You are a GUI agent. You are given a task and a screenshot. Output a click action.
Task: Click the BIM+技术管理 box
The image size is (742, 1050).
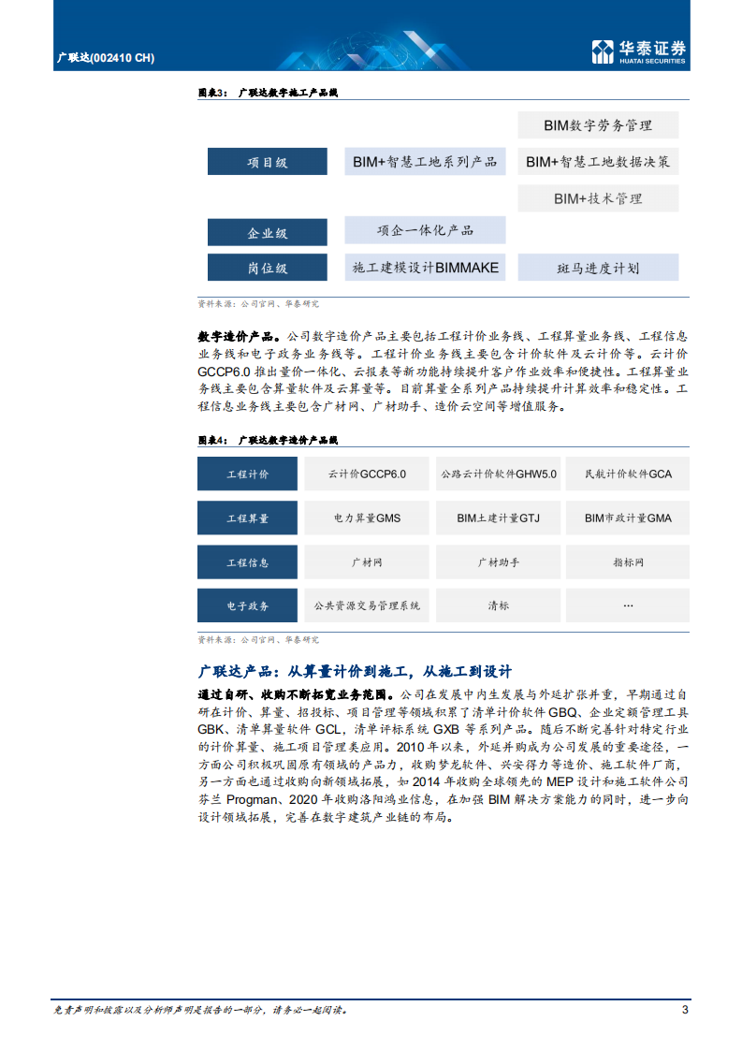tap(598, 198)
